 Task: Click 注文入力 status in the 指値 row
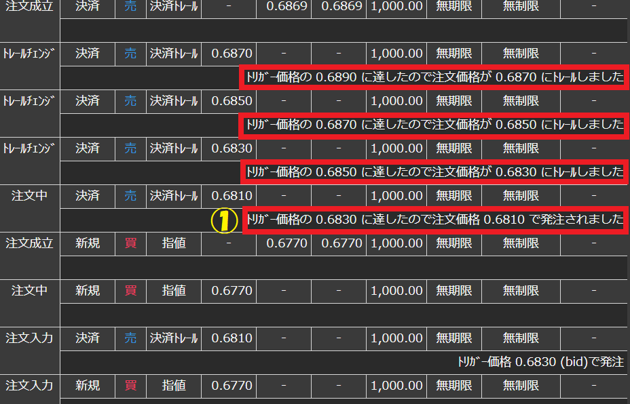pyautogui.click(x=29, y=386)
